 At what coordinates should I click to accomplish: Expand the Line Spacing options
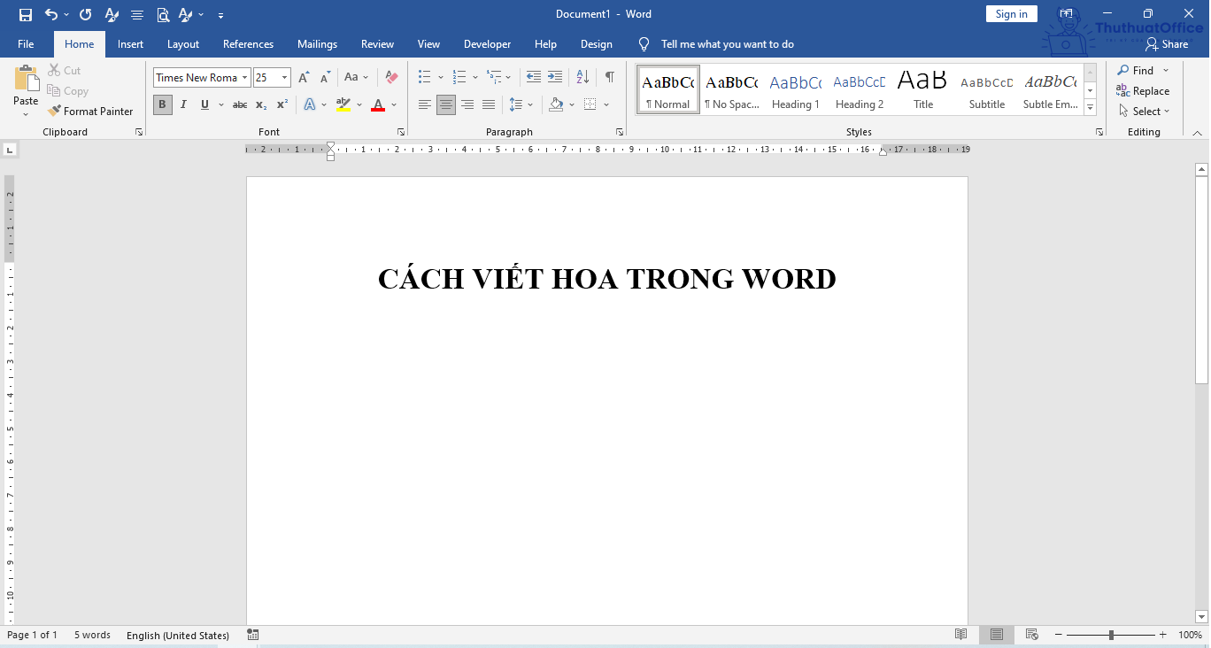pyautogui.click(x=531, y=104)
